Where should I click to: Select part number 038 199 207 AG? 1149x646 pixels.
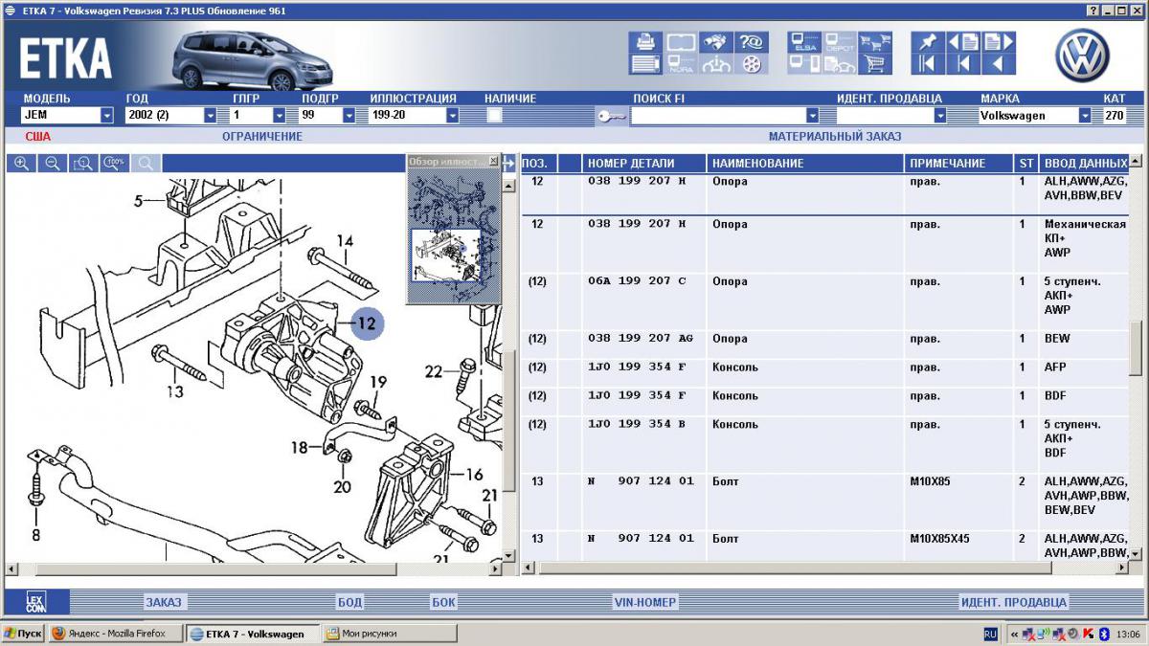click(x=640, y=339)
